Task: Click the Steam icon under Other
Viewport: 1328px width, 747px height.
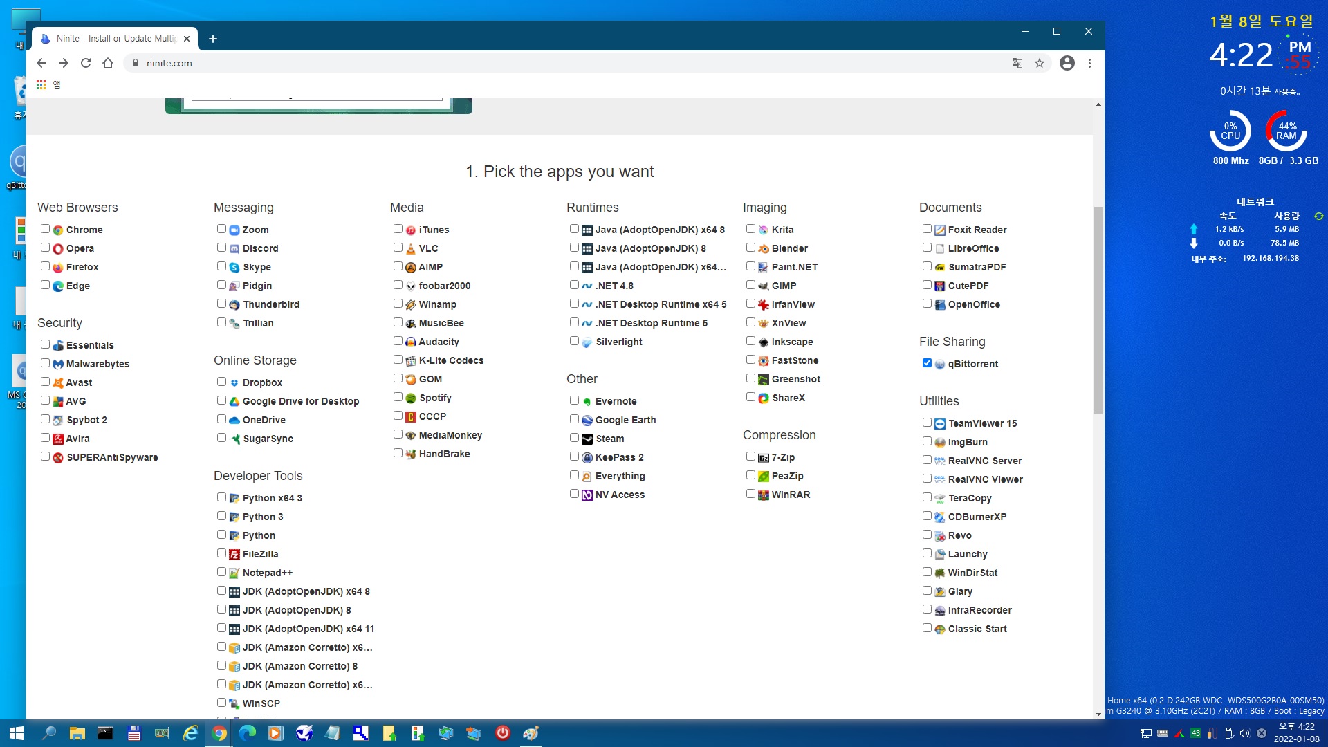Action: pyautogui.click(x=587, y=439)
